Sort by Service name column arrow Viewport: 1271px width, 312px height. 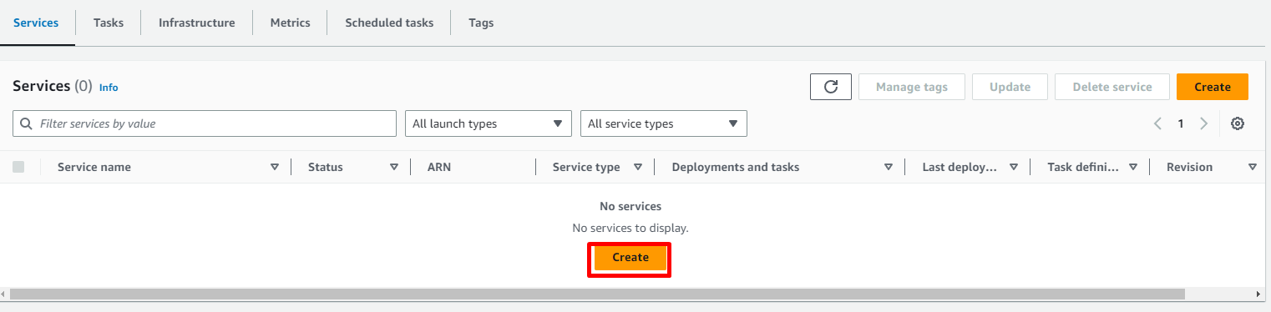(x=274, y=167)
